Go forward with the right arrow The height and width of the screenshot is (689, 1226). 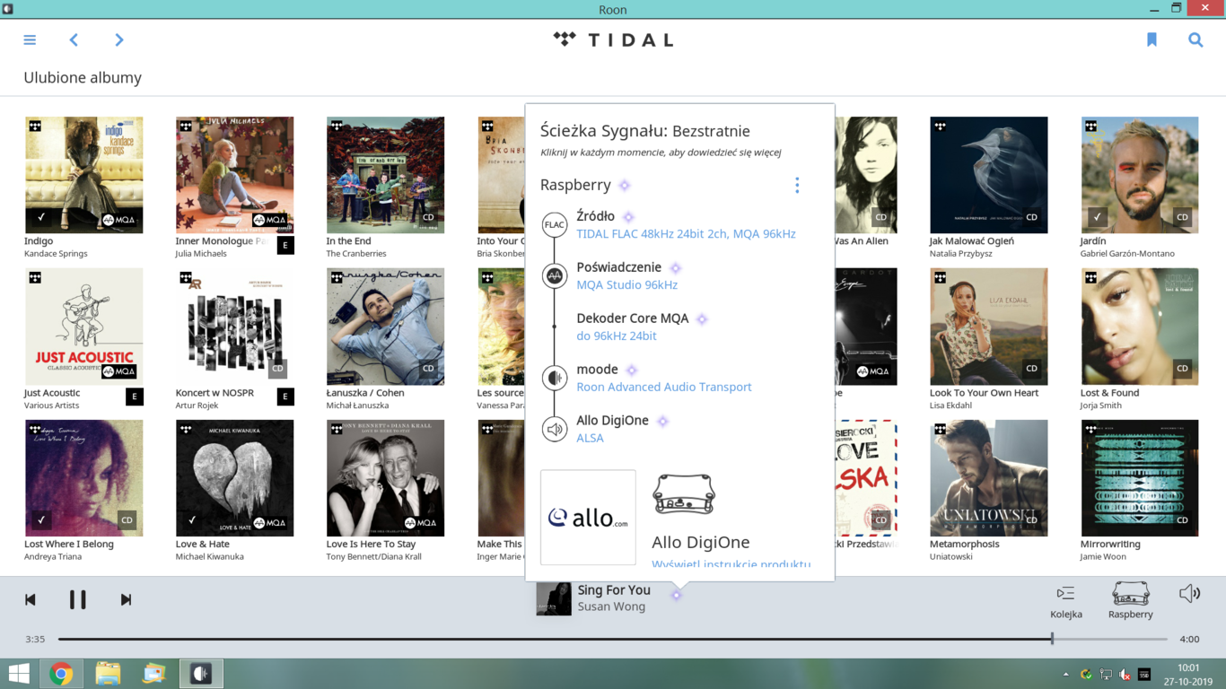pos(118,39)
